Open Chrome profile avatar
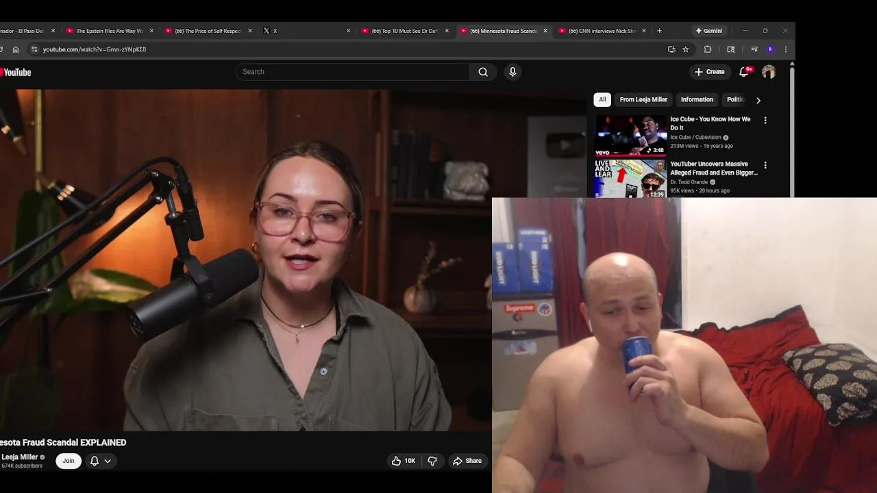The height and width of the screenshot is (493, 877). click(770, 49)
